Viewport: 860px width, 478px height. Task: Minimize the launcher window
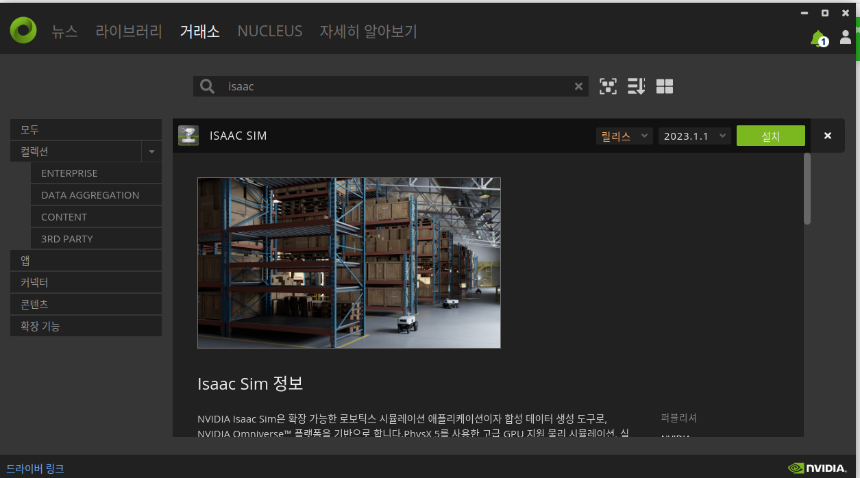805,13
